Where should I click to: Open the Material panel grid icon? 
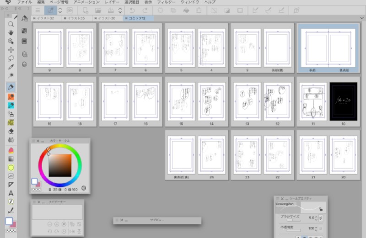point(24,31)
